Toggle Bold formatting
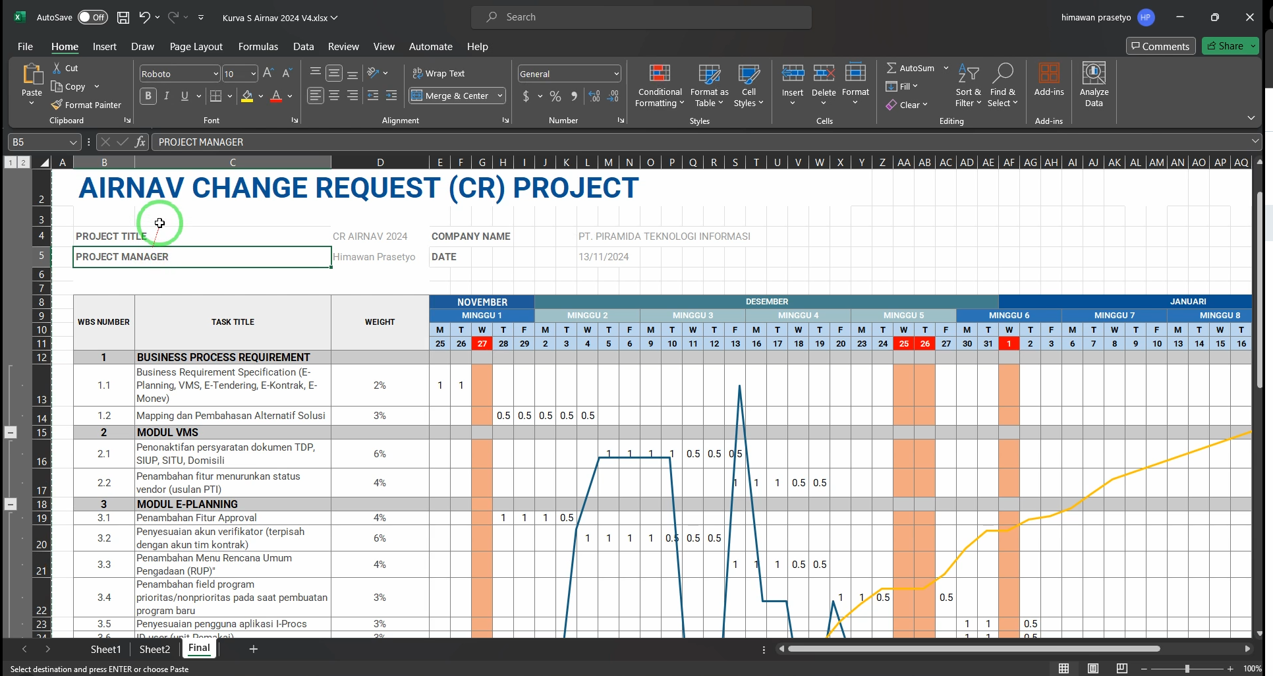Screen dimensions: 1273x676 148,96
